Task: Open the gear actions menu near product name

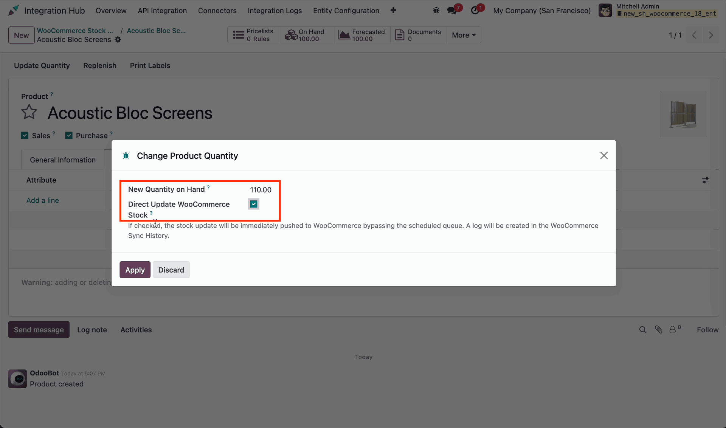Action: click(118, 40)
